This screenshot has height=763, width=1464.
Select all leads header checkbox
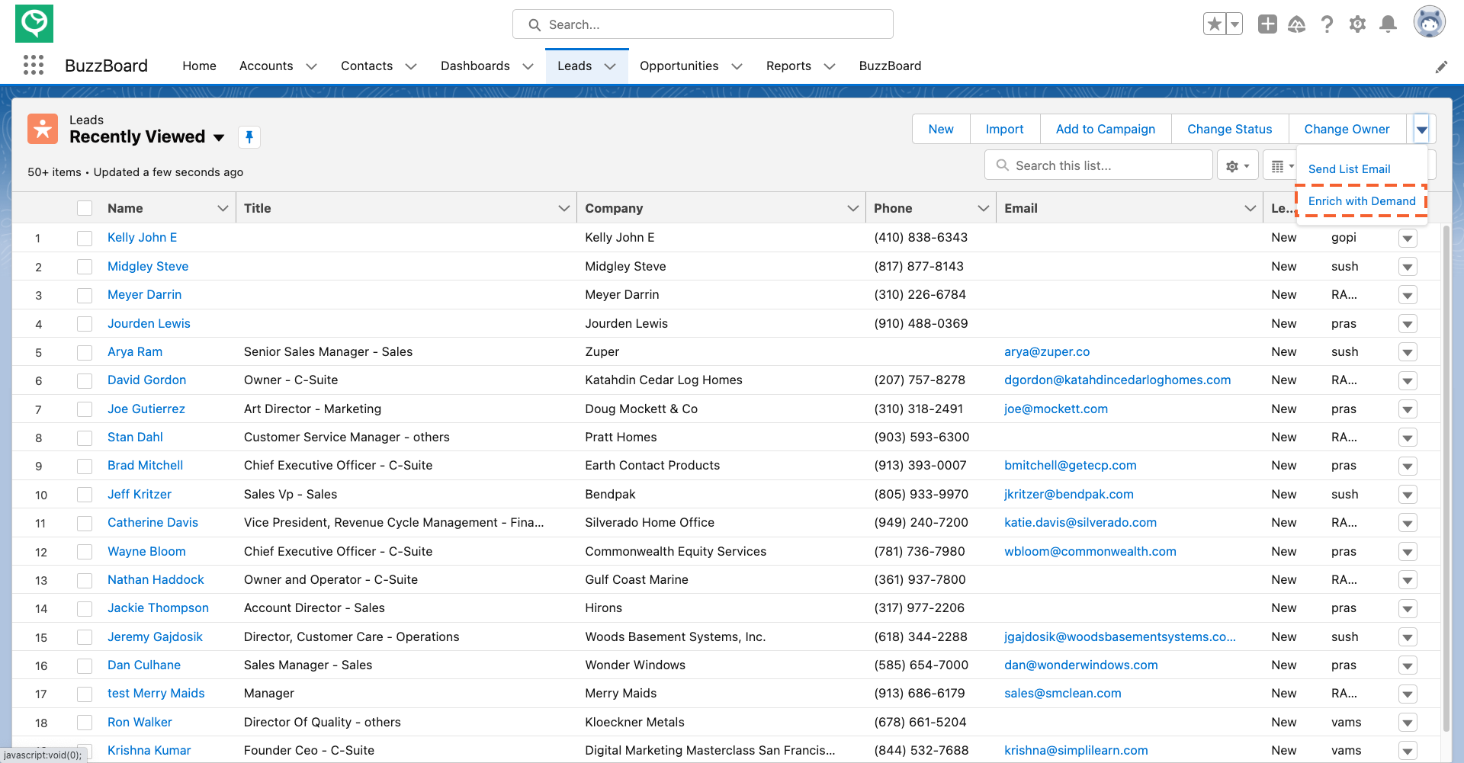(x=85, y=208)
